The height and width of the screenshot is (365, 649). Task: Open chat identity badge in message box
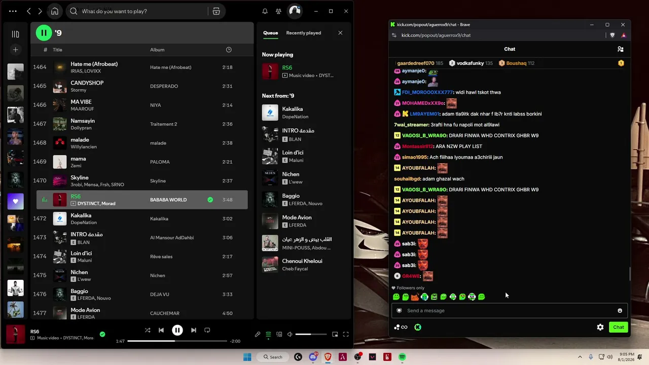pyautogui.click(x=399, y=310)
